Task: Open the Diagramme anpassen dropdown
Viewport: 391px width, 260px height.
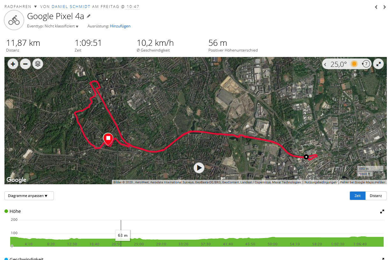Action: (29, 196)
